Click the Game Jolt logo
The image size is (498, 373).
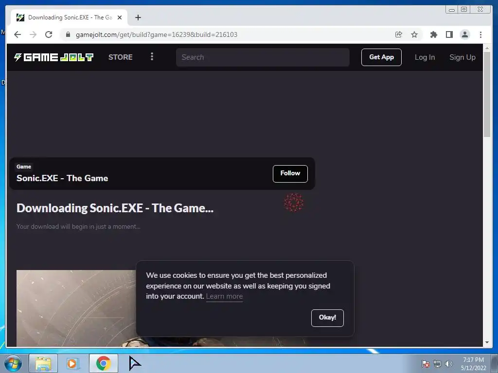[x=53, y=57]
